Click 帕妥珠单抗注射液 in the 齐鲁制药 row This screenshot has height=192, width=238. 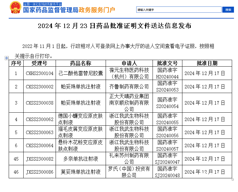pyautogui.click(x=81, y=87)
